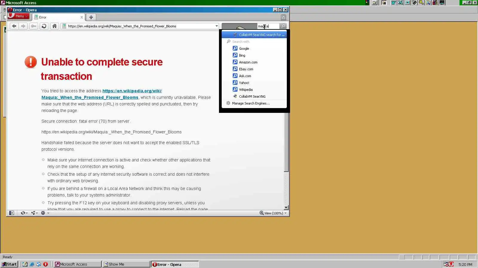
Task: Search with Ebay.com from the list
Action: [x=254, y=69]
